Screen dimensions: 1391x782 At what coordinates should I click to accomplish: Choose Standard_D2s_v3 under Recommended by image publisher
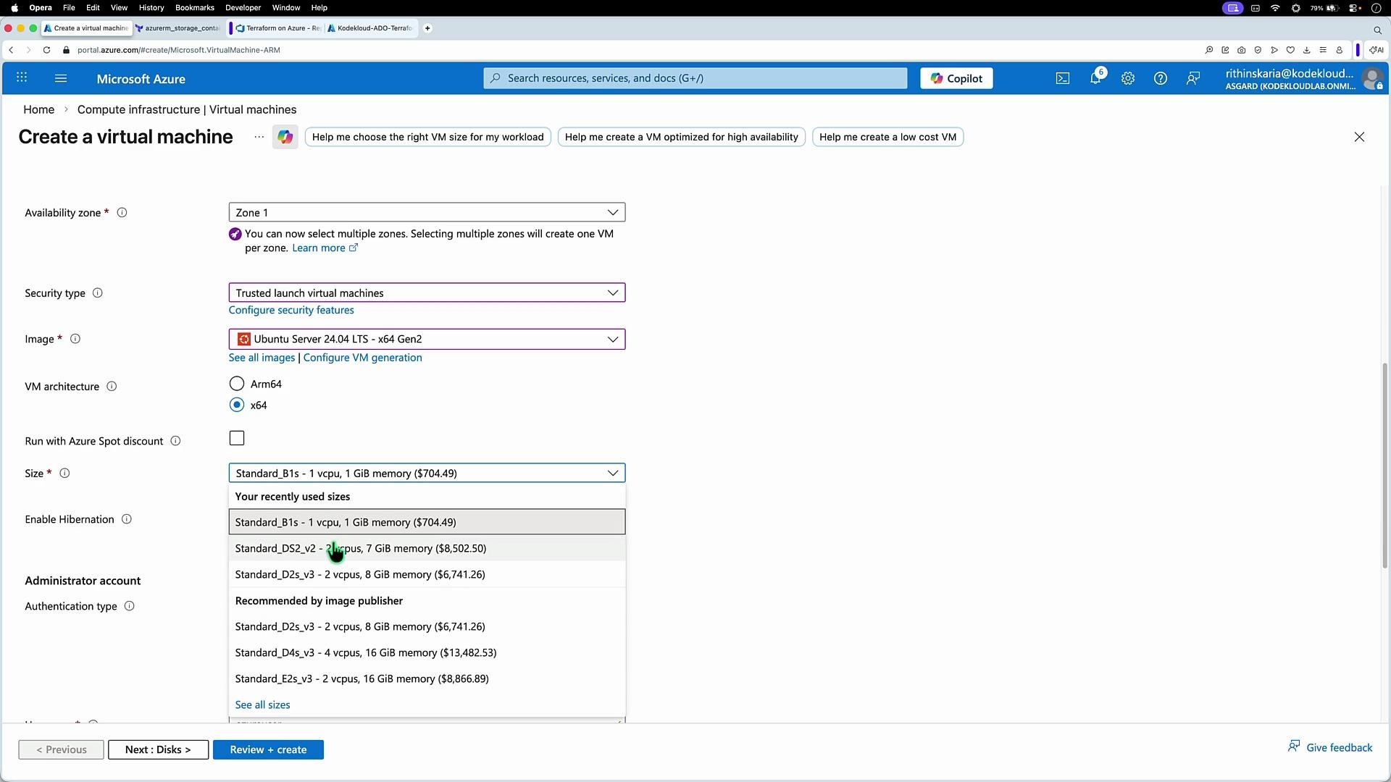point(427,626)
